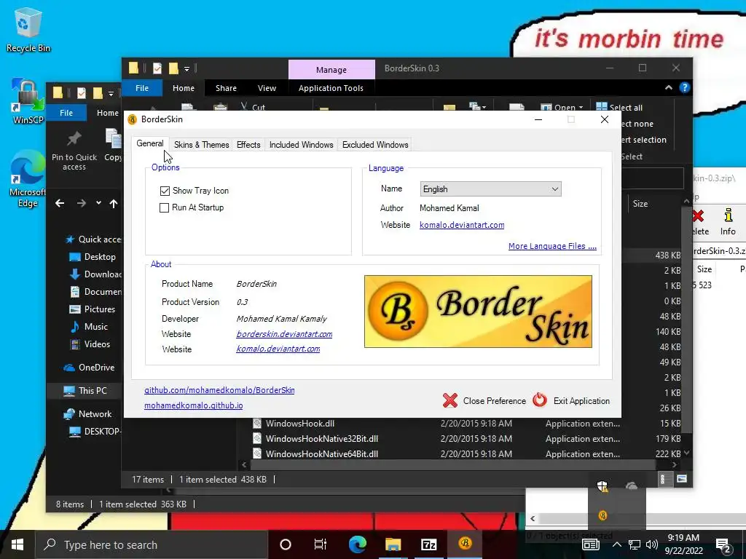The height and width of the screenshot is (559, 746).
Task: Enable the Run At Startup checkbox
Action: [164, 207]
